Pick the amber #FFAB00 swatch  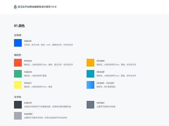pos(90,63)
